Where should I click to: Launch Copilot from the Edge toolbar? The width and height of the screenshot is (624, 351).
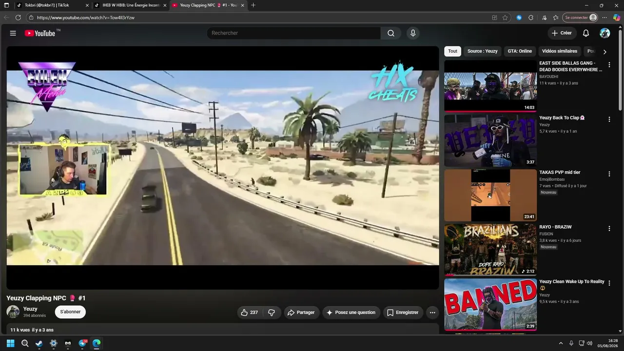pyautogui.click(x=617, y=18)
